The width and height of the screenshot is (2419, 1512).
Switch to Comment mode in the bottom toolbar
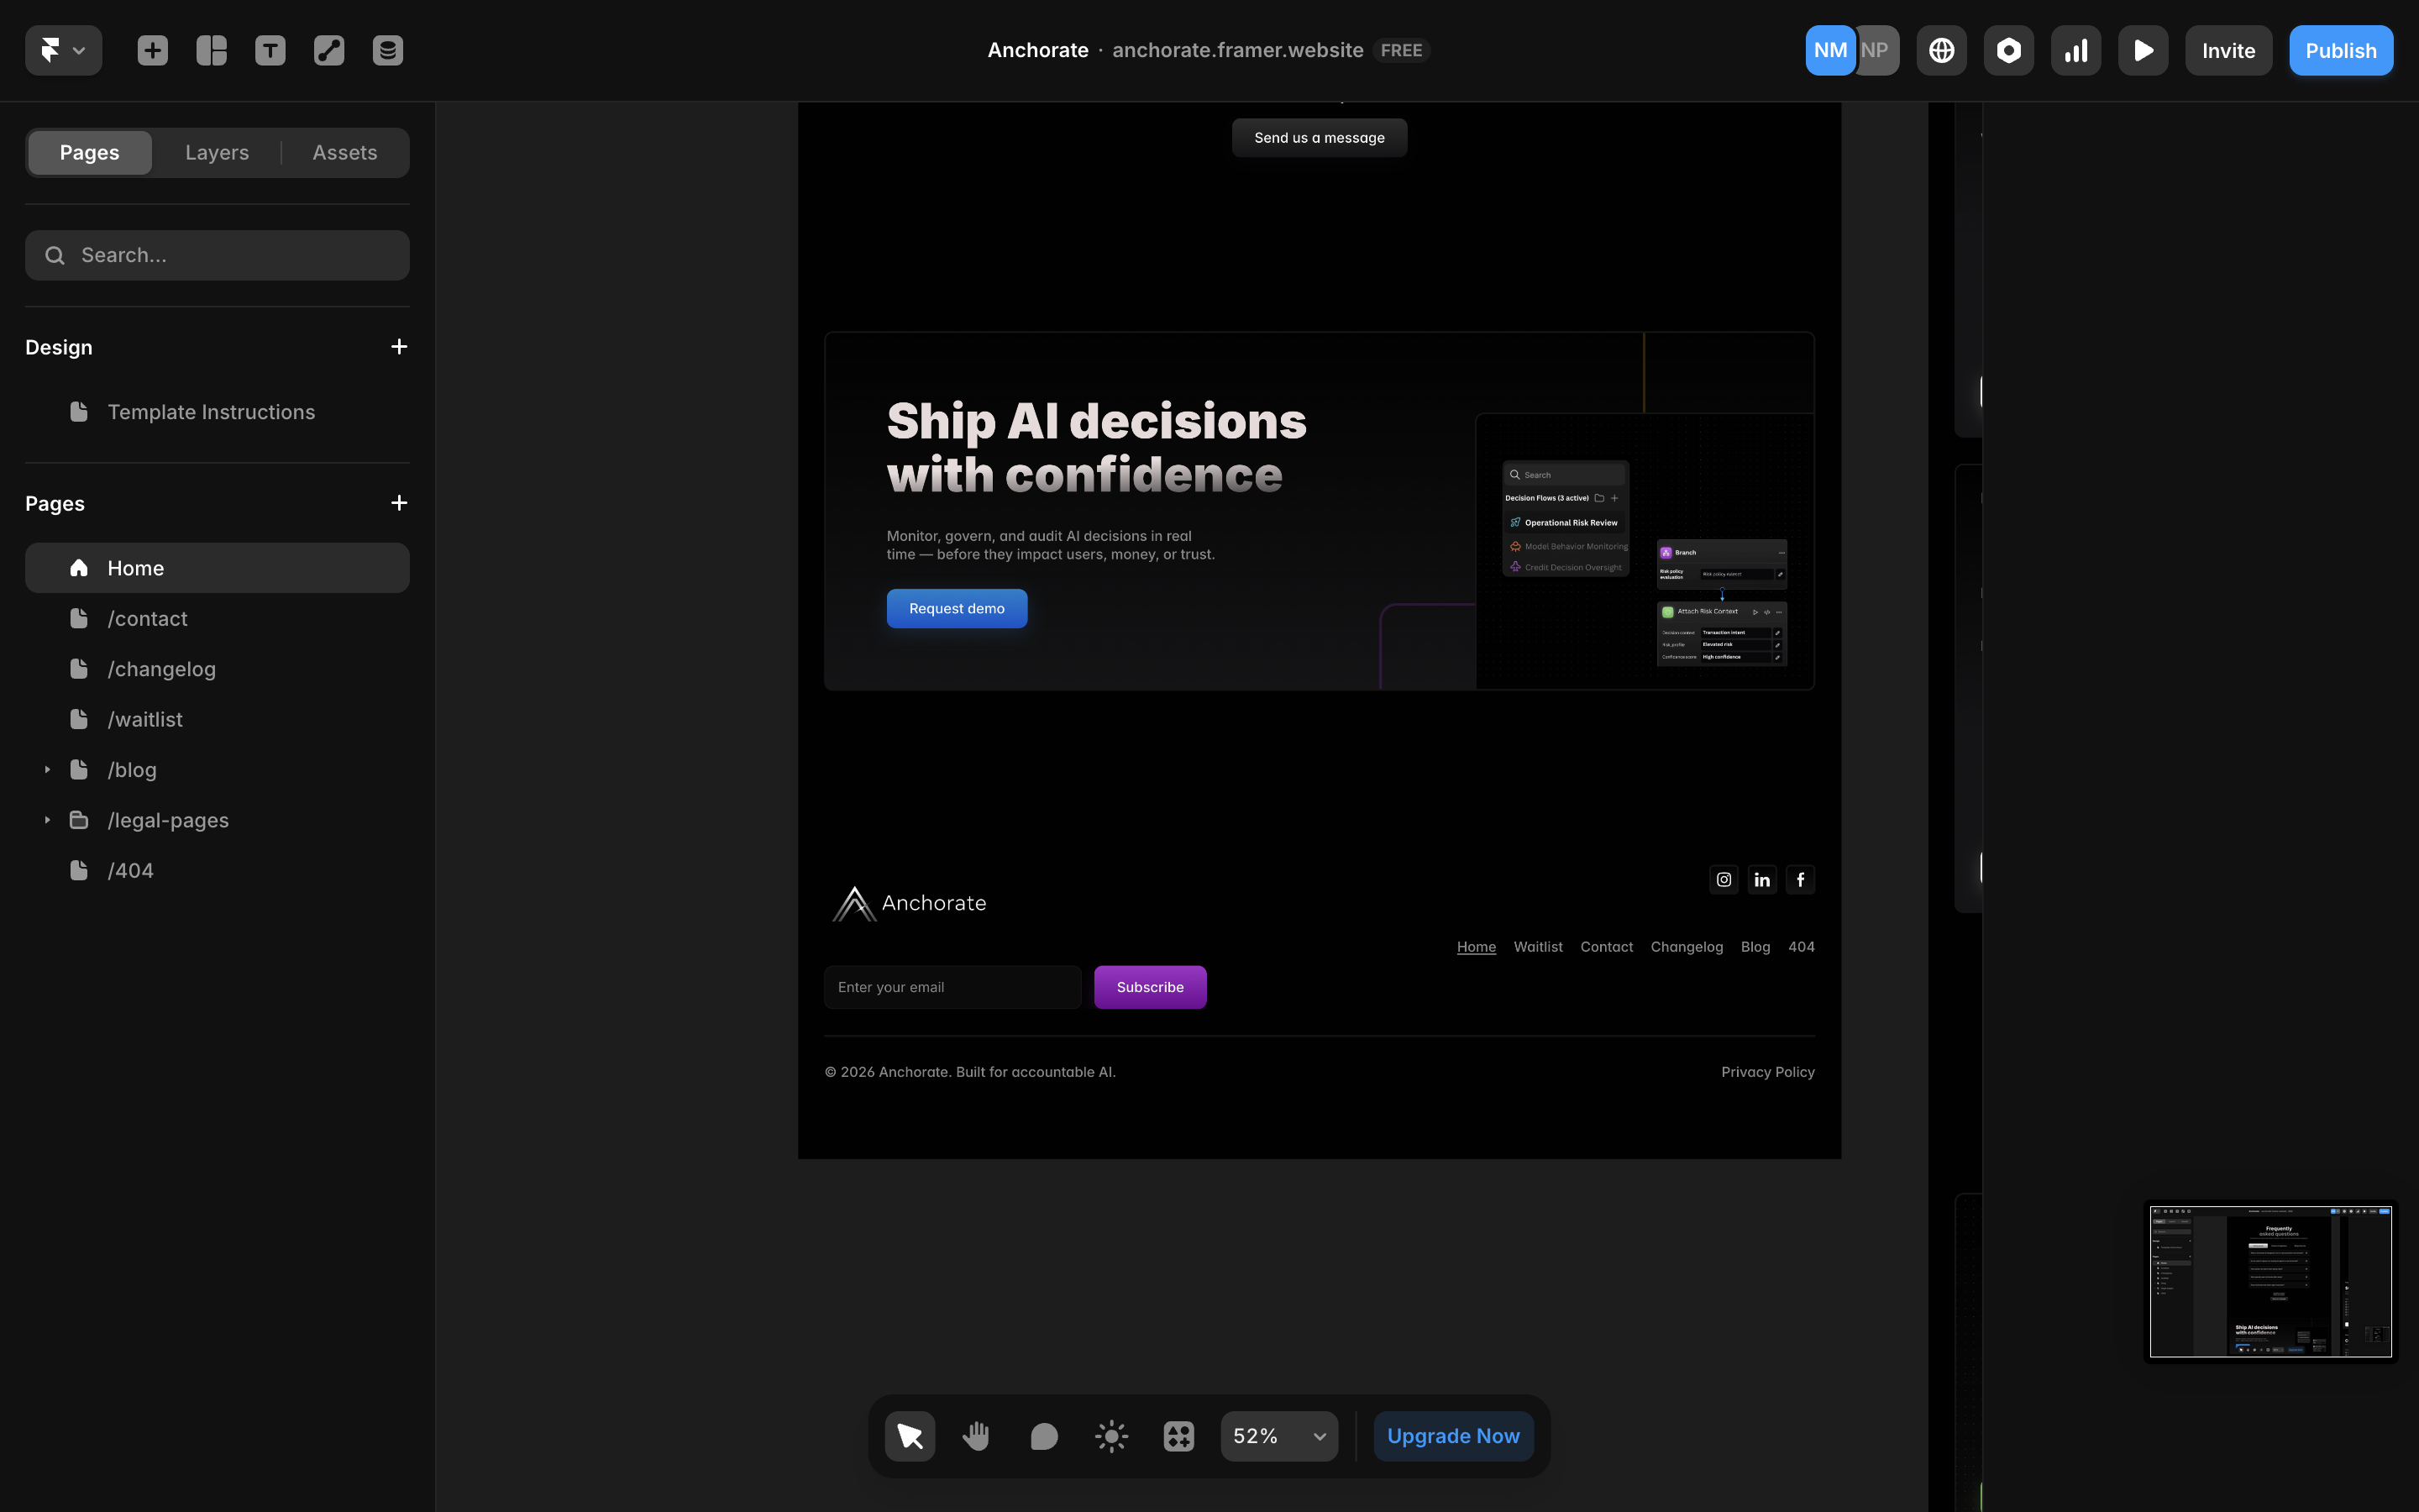tap(1042, 1435)
